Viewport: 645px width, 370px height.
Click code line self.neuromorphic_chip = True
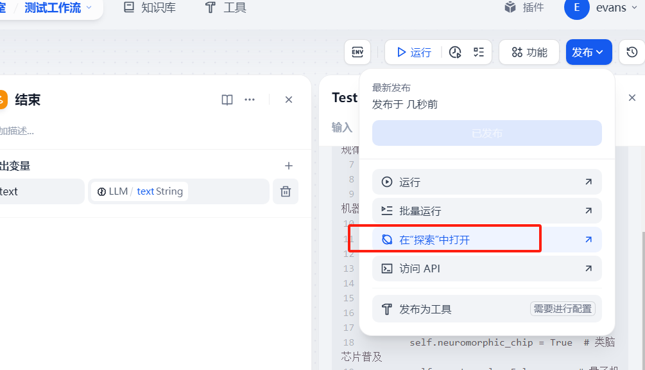point(491,342)
